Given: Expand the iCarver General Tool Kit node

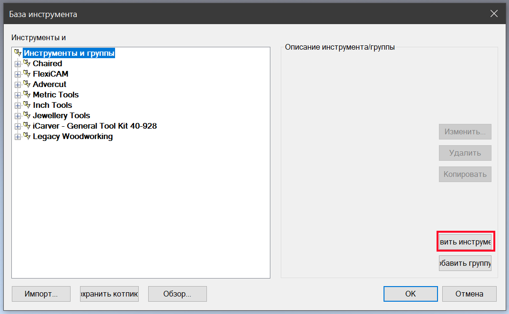Looking at the screenshot, I should click(x=18, y=126).
